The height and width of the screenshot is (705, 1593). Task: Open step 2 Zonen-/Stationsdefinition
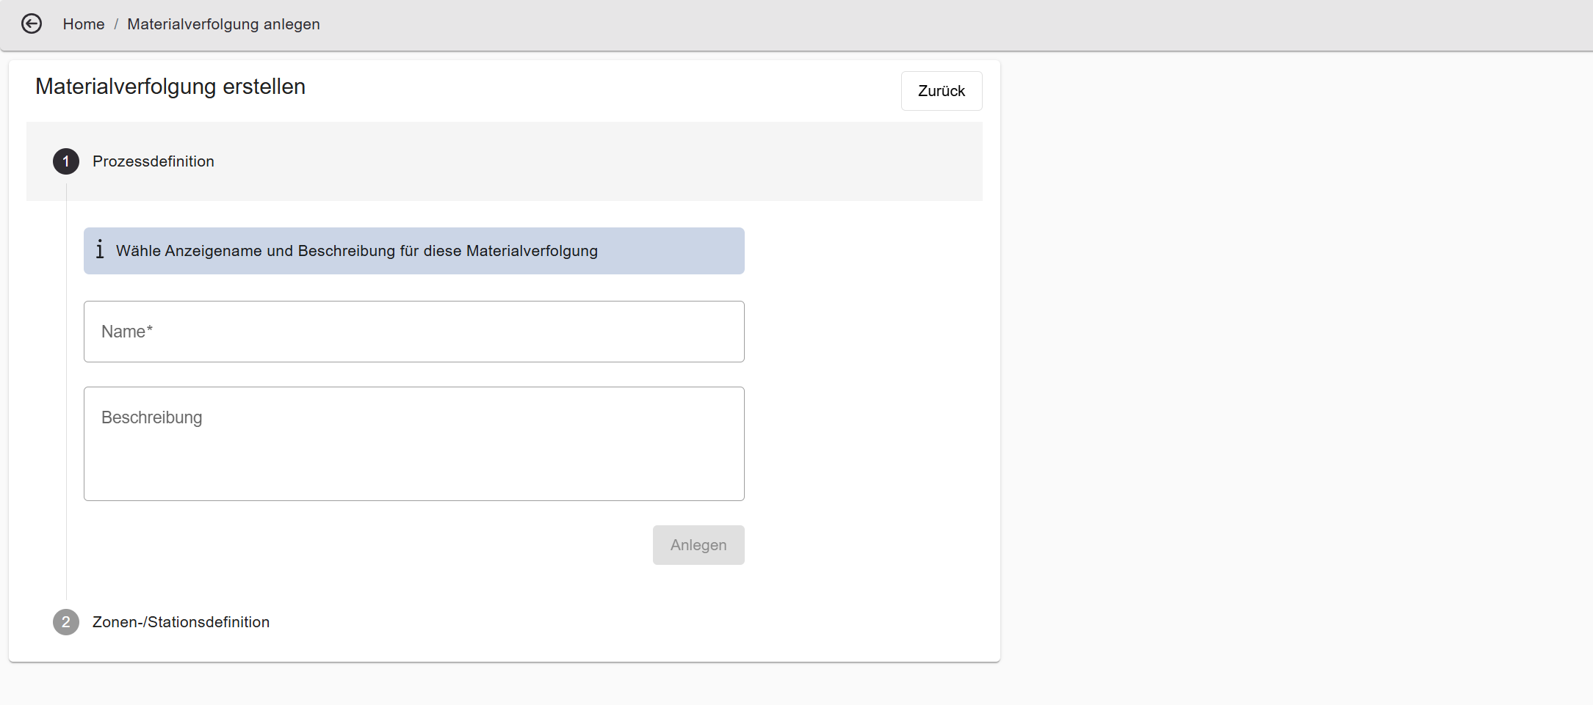tap(181, 622)
